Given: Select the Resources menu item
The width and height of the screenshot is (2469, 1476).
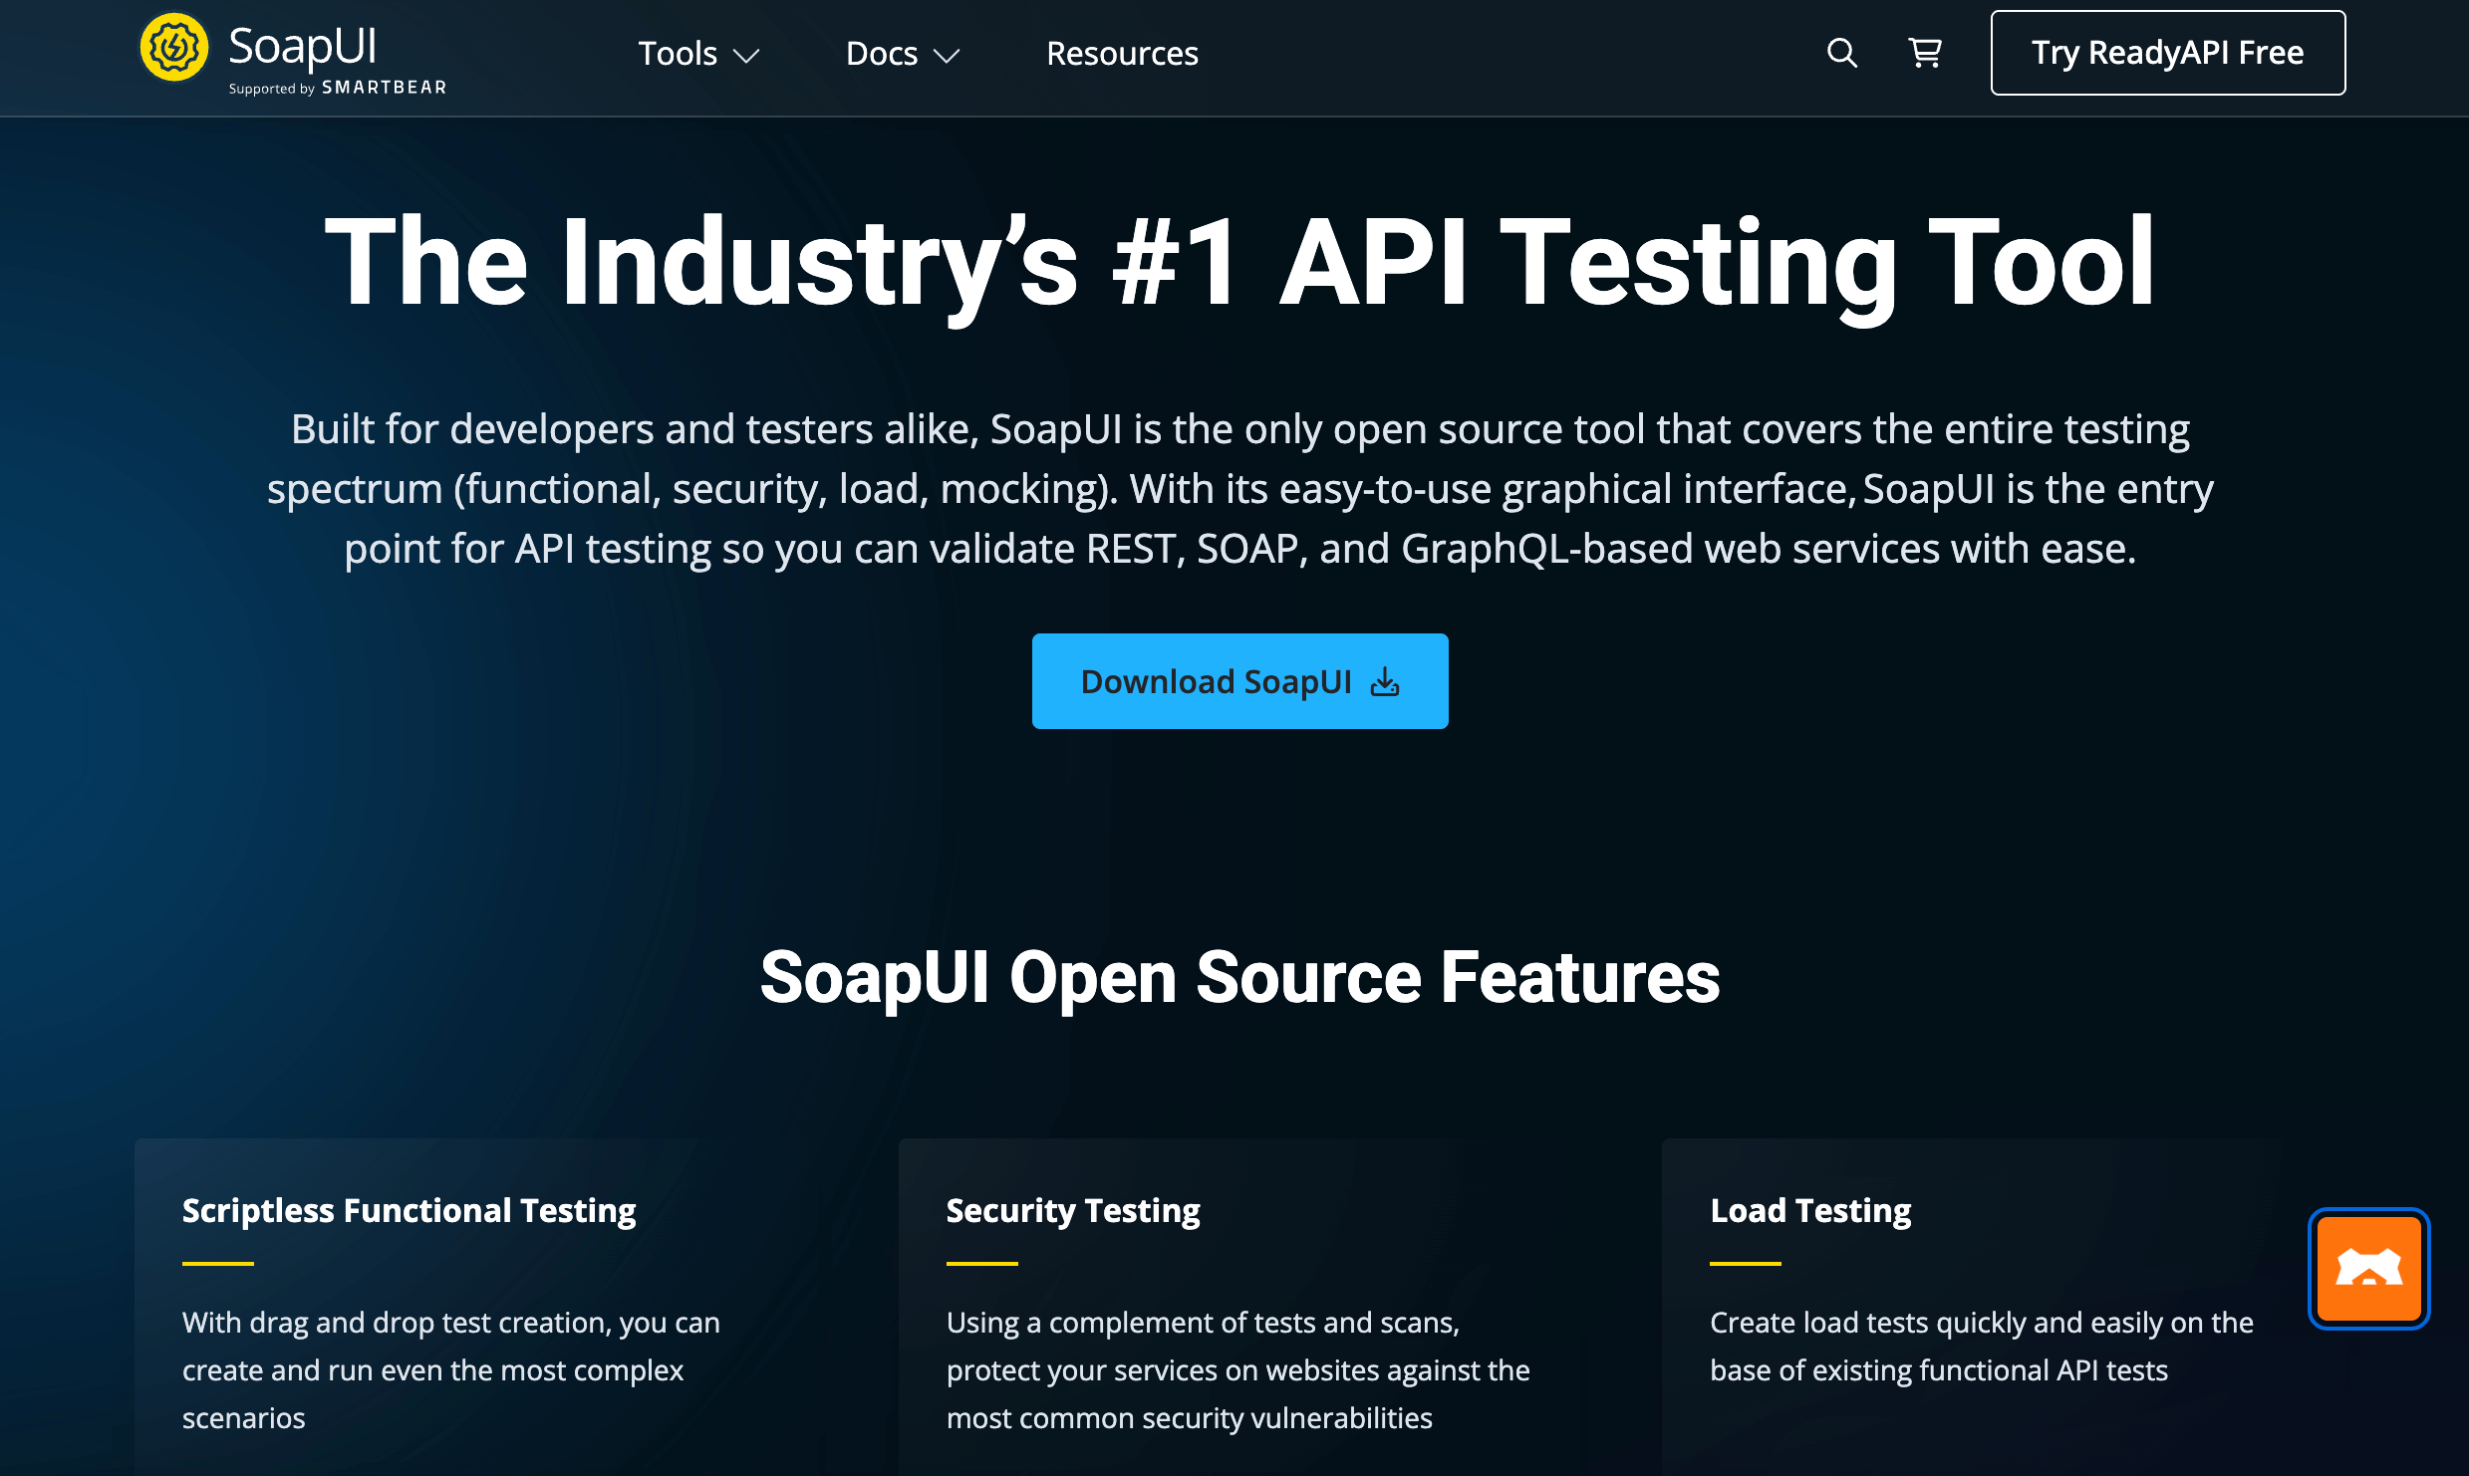Looking at the screenshot, I should click(1121, 55).
